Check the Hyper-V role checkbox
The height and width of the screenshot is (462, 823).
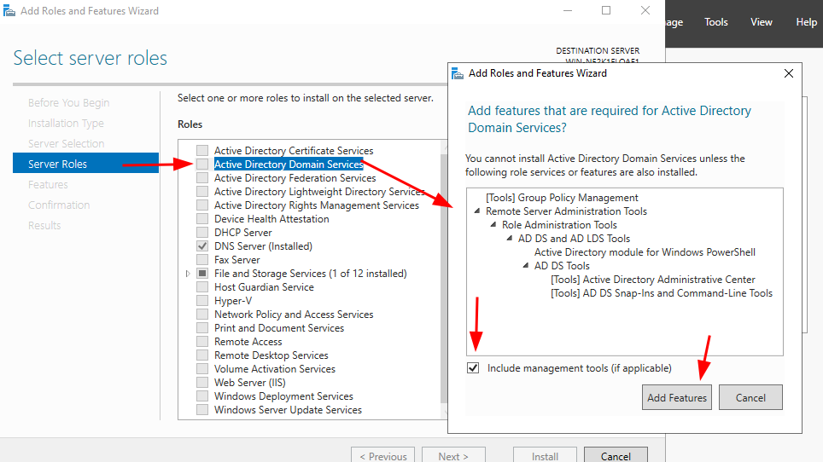[x=202, y=300]
